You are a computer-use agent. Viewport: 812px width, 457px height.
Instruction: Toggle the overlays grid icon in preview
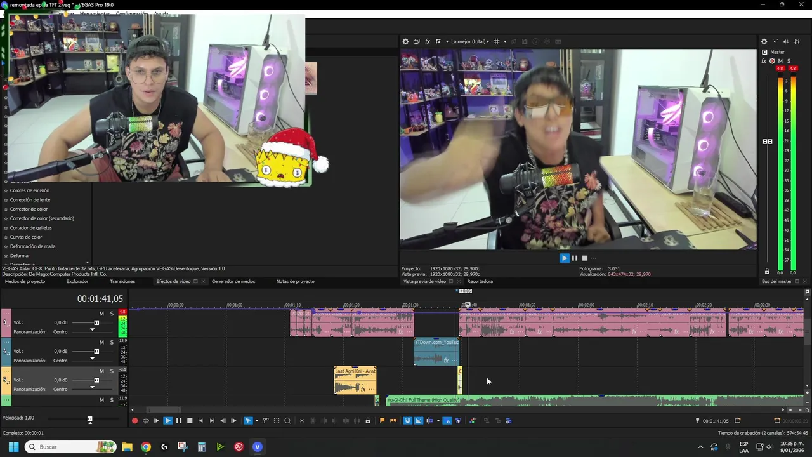coord(497,41)
